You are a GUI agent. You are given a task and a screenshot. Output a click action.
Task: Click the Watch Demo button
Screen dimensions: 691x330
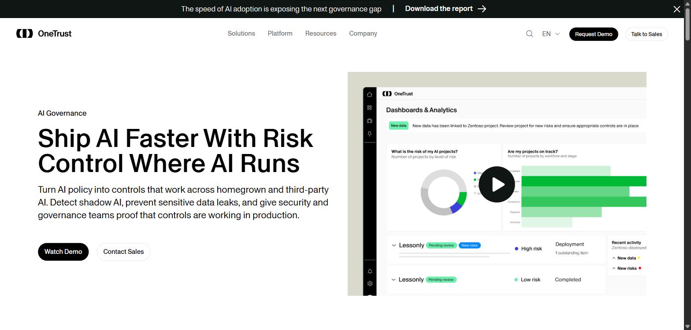(63, 252)
